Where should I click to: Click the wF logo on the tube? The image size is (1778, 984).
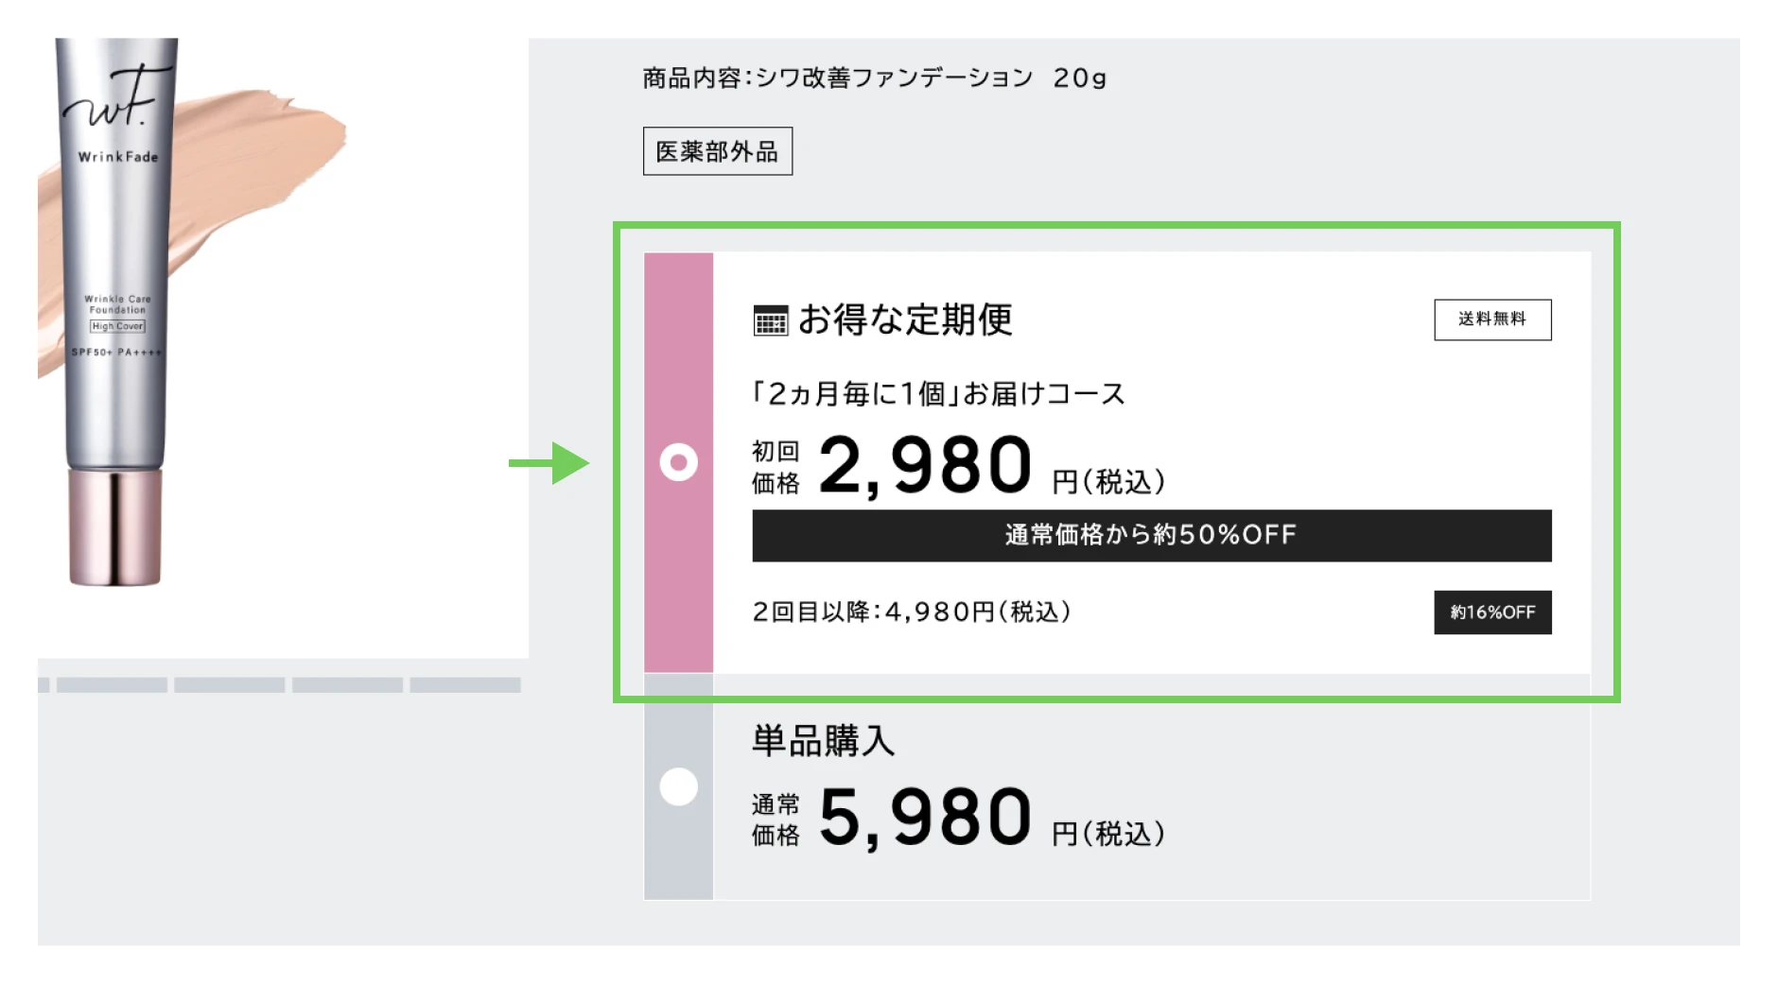115,99
